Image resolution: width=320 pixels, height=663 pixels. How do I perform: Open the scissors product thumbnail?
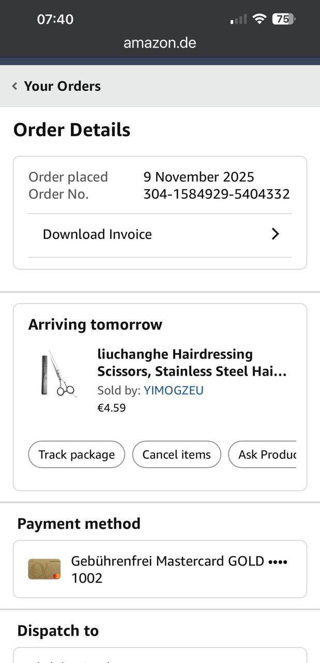coord(58,374)
